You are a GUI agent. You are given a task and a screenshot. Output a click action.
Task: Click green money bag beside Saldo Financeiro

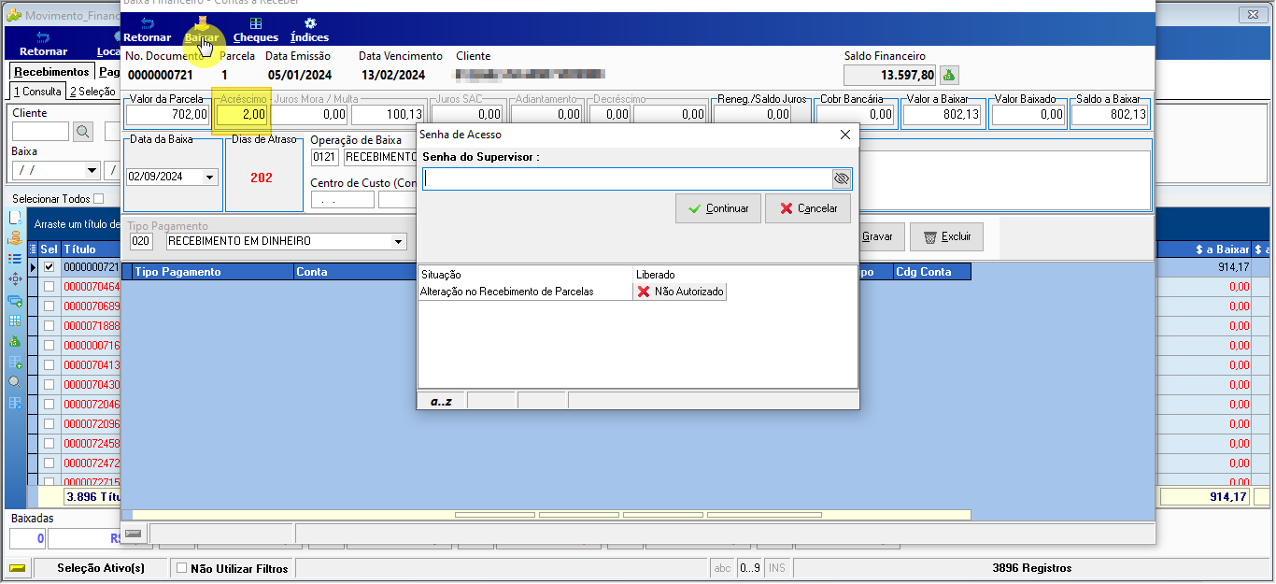coord(949,75)
